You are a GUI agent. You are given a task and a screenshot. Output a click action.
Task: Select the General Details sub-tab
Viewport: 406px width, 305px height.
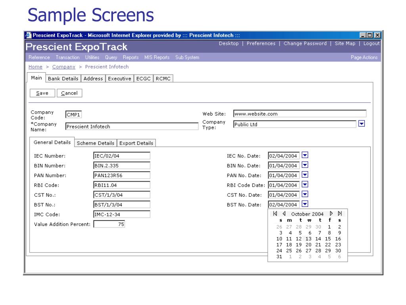coord(52,142)
